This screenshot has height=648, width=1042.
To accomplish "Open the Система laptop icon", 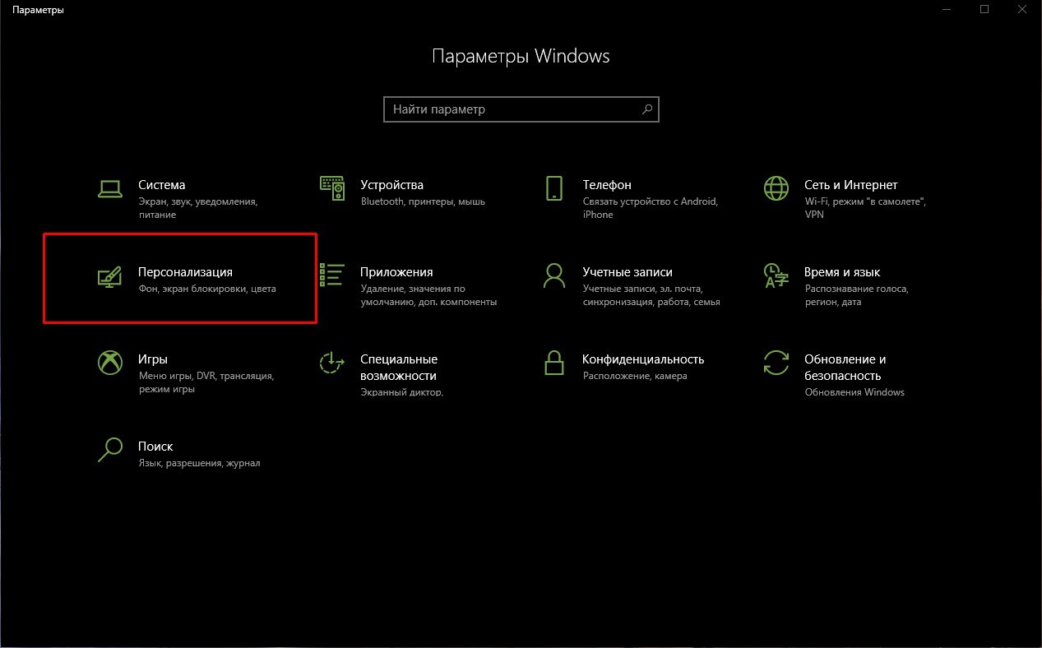I will pyautogui.click(x=110, y=188).
